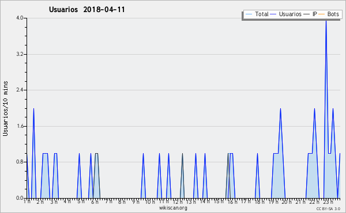Click the '20 h' x-axis label
The height and width of the screenshot is (213, 346).
[x=287, y=202]
